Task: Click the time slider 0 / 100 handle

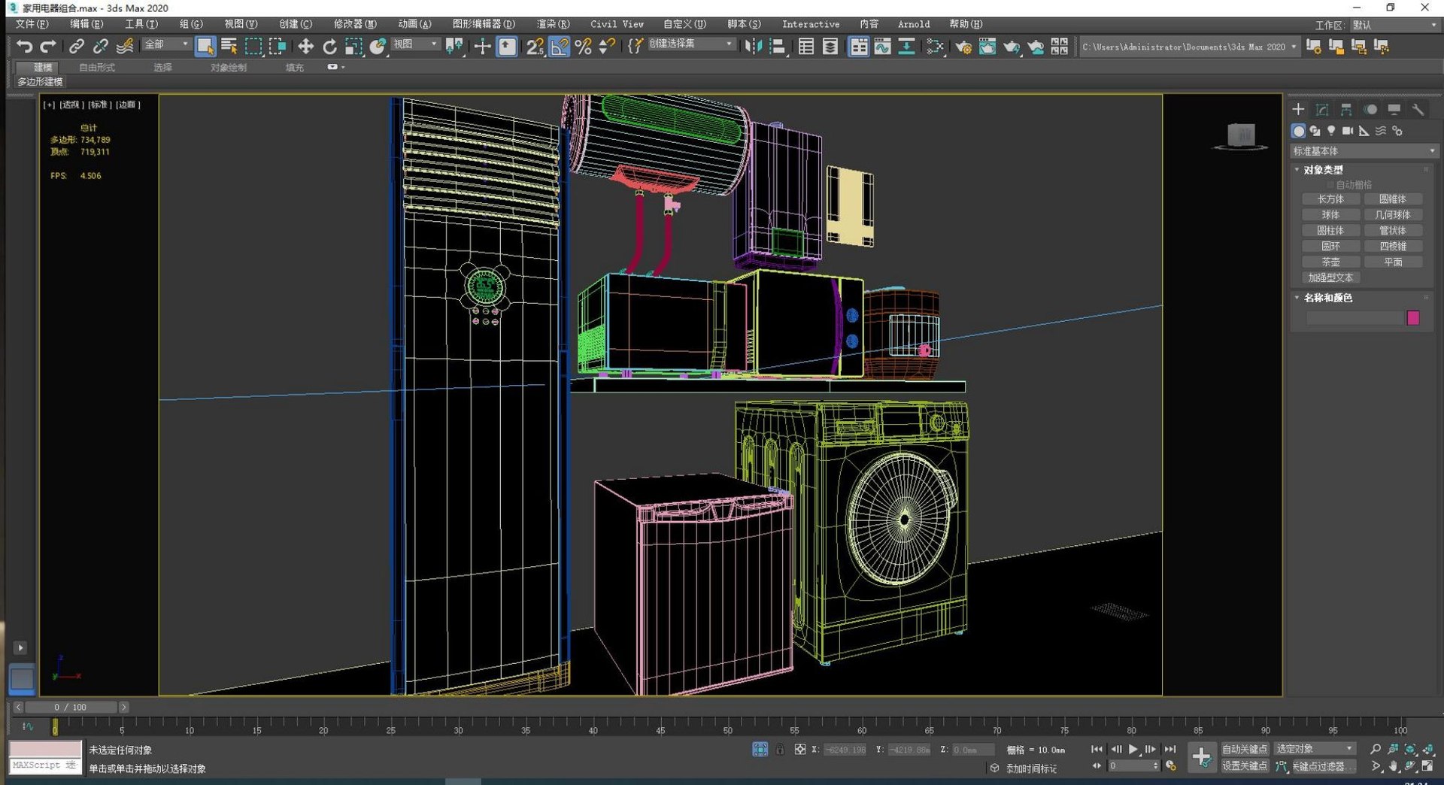Action: (x=71, y=708)
